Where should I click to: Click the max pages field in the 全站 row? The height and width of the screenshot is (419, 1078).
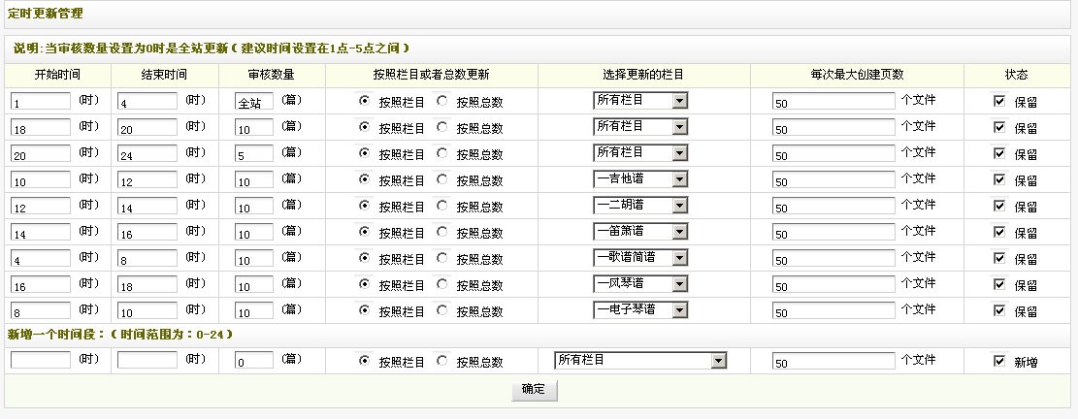(833, 101)
